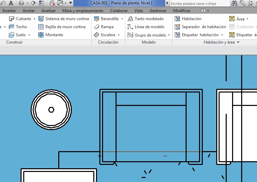Select Sistema de muro cortina

point(64,19)
